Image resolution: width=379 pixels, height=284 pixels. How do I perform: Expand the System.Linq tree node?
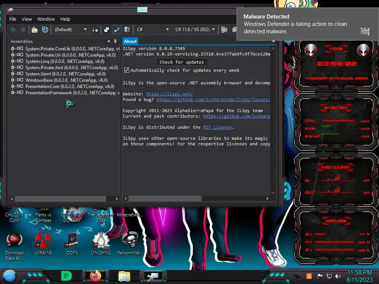13,61
